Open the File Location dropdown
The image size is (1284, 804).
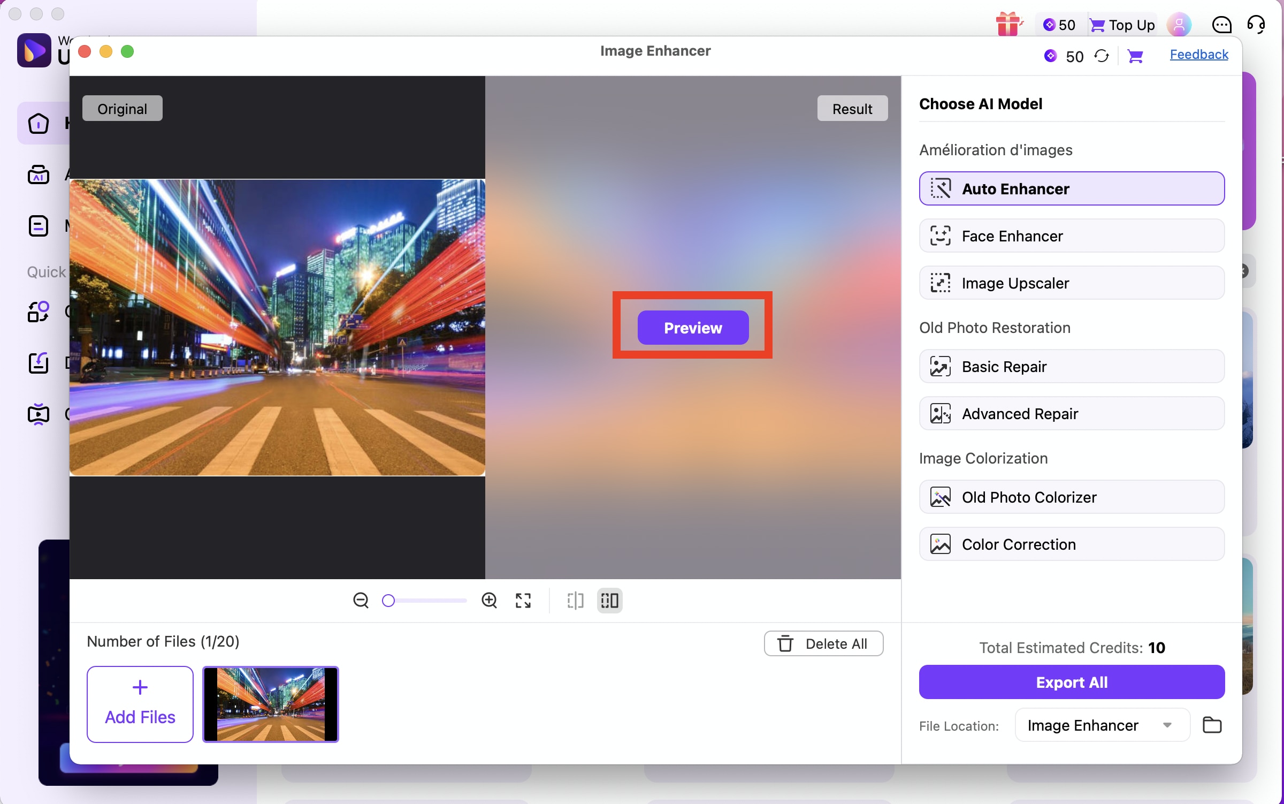click(1101, 725)
